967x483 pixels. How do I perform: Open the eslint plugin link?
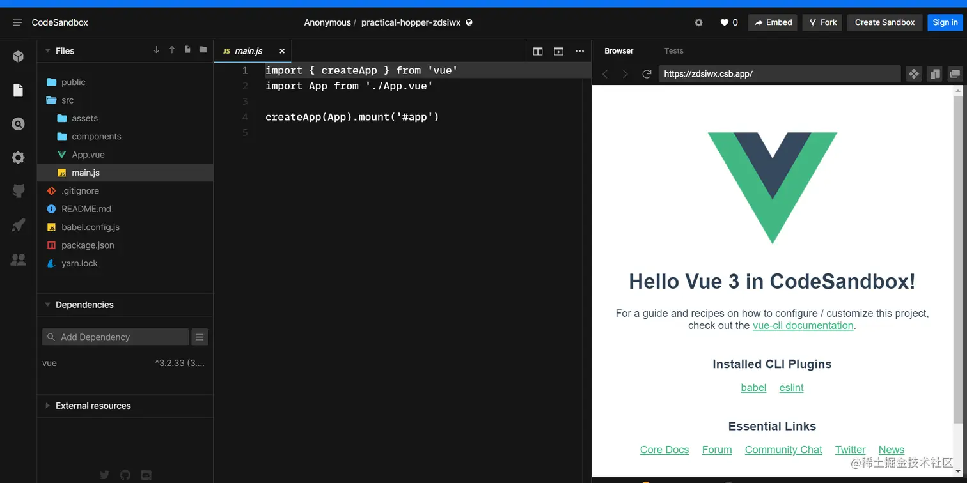[x=791, y=388]
